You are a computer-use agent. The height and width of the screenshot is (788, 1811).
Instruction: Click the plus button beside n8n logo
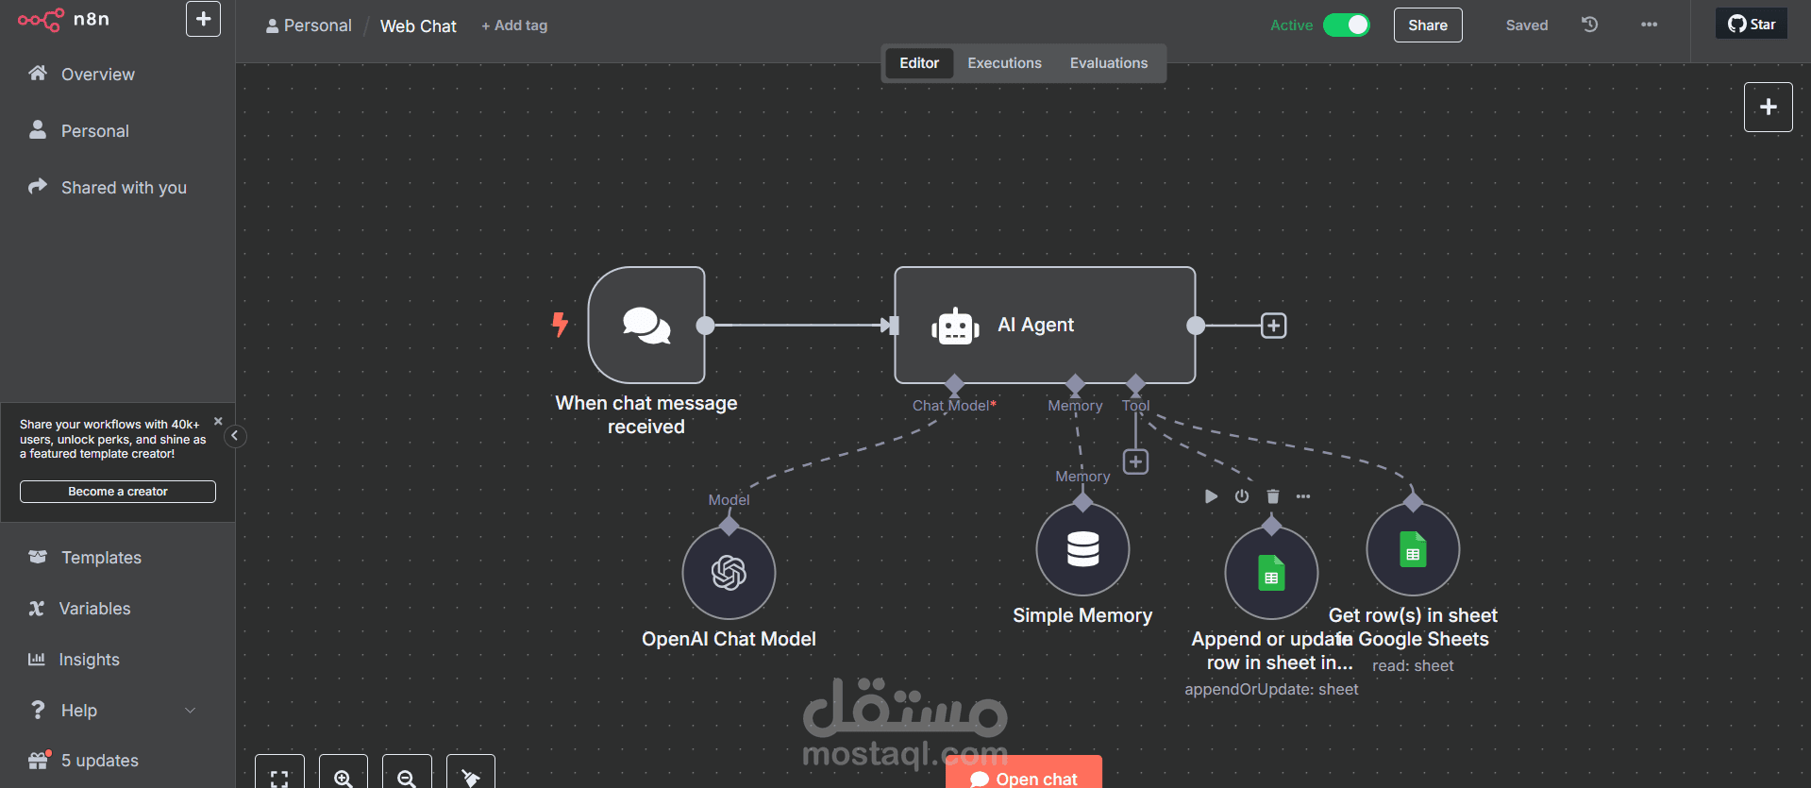(203, 19)
